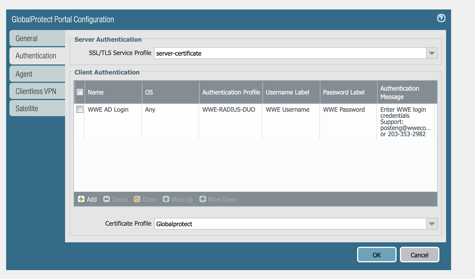Toggle the select-all checkbox in table header
475x279 pixels.
click(80, 92)
